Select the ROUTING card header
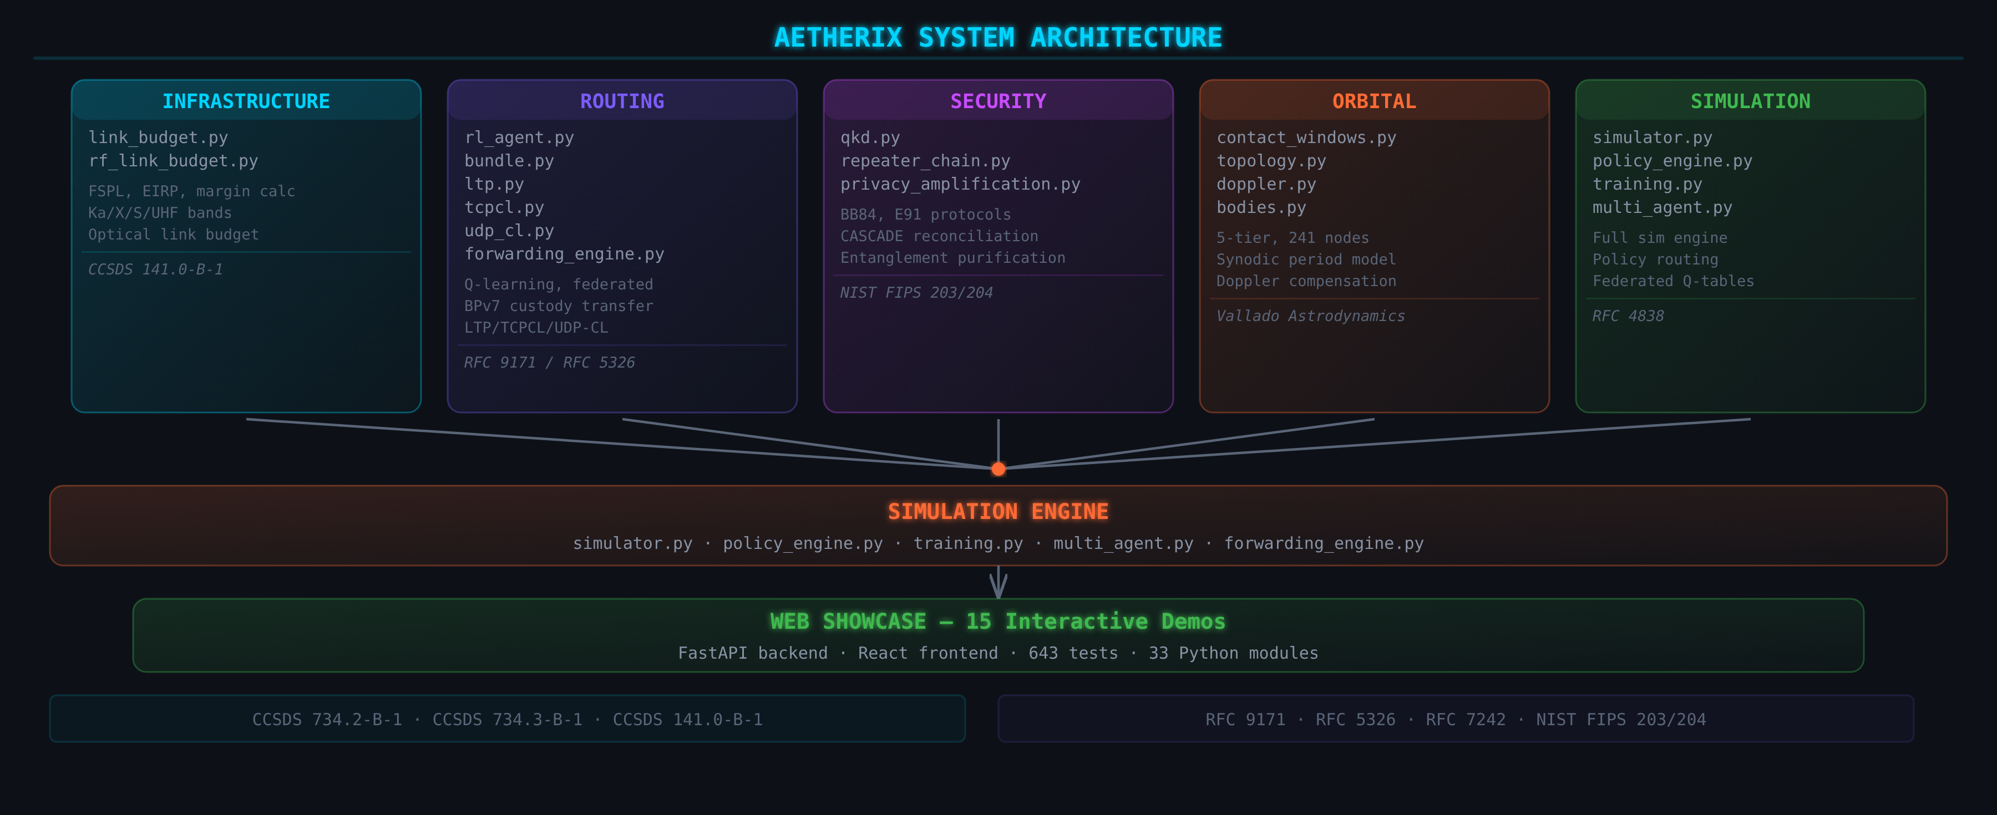1997x815 pixels. [622, 101]
